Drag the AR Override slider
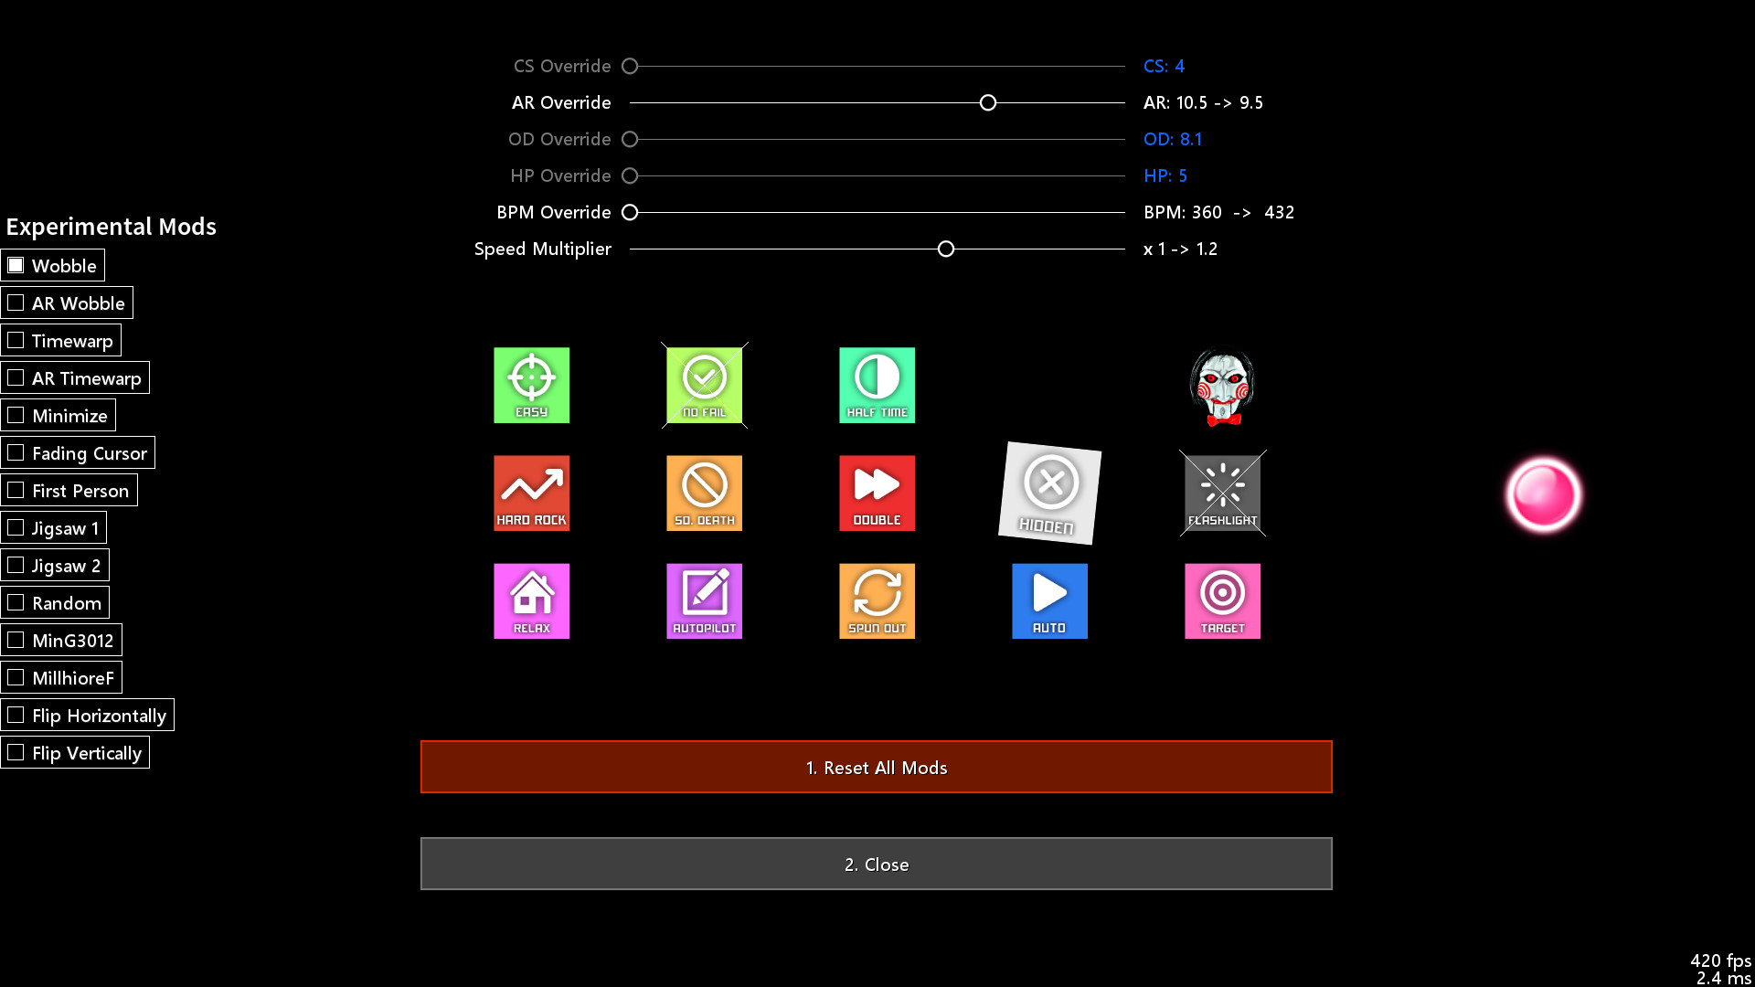The image size is (1755, 987). point(987,102)
